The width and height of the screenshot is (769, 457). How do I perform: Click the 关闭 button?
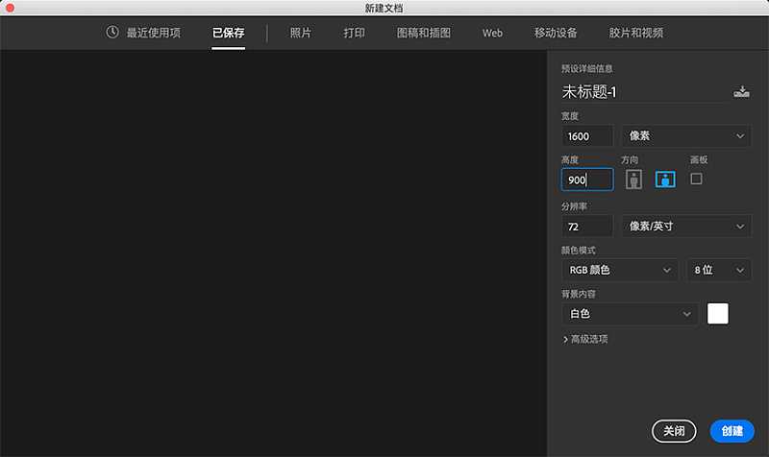(674, 431)
